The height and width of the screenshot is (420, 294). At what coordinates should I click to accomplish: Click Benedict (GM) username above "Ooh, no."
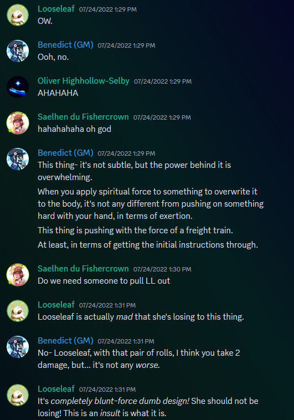(65, 44)
